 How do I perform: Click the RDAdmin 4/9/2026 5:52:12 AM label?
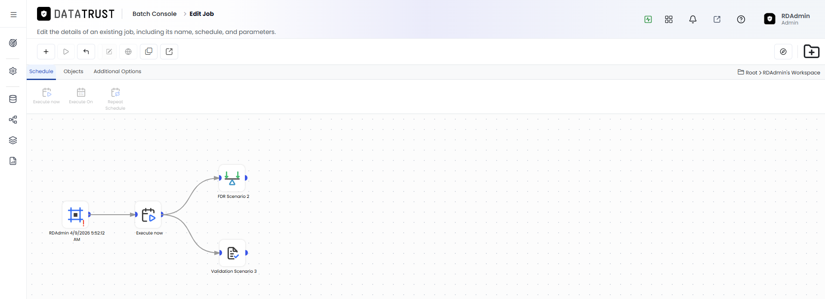pyautogui.click(x=77, y=236)
